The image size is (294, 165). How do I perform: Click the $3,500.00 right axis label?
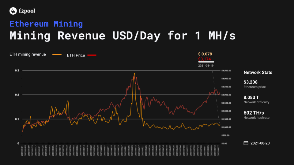(226, 87)
